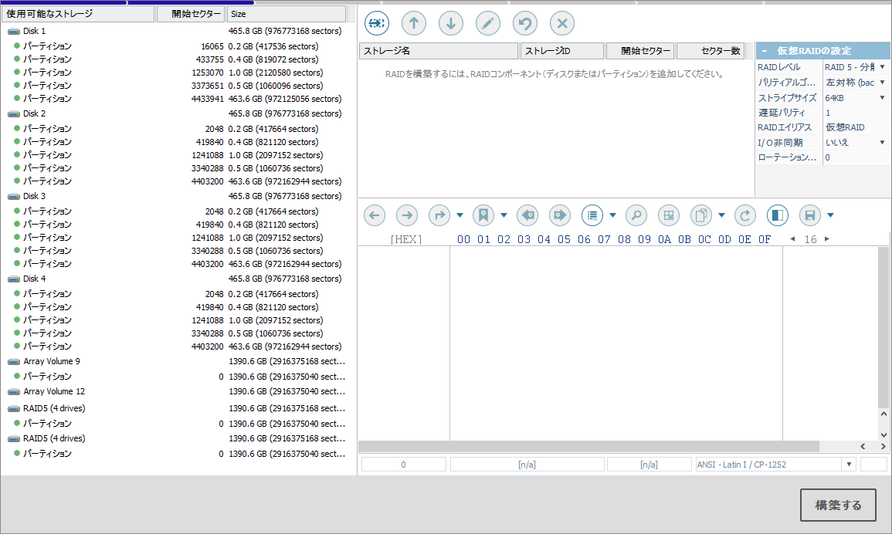Click the horizontal scroll-left arrow
Image resolution: width=892 pixels, height=534 pixels.
click(x=863, y=447)
